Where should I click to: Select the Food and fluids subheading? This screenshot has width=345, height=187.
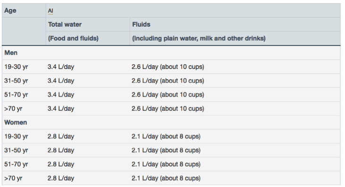[x=73, y=39]
